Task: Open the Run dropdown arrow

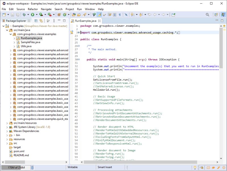Action: pyautogui.click(x=37, y=15)
